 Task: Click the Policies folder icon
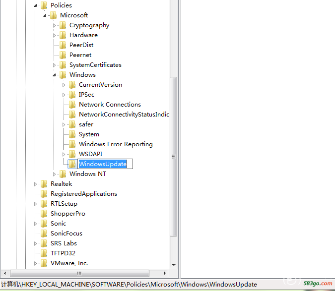point(44,5)
